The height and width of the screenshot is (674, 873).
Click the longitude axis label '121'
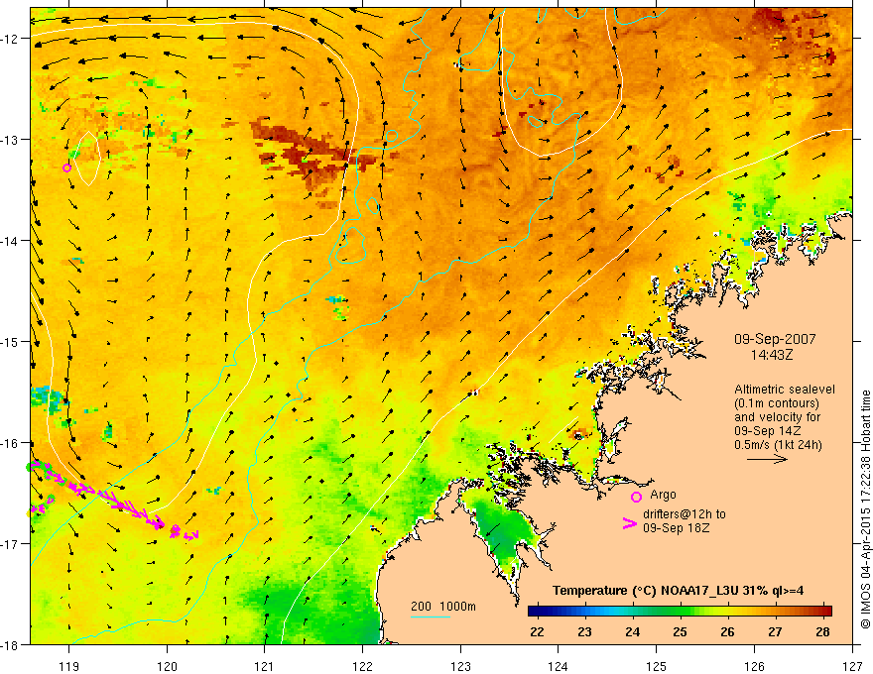tap(265, 666)
